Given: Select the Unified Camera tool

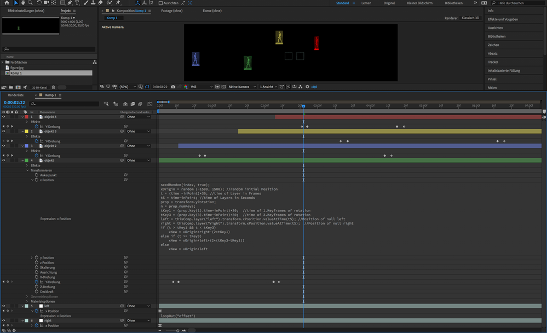Looking at the screenshot, I should pyautogui.click(x=46, y=3).
